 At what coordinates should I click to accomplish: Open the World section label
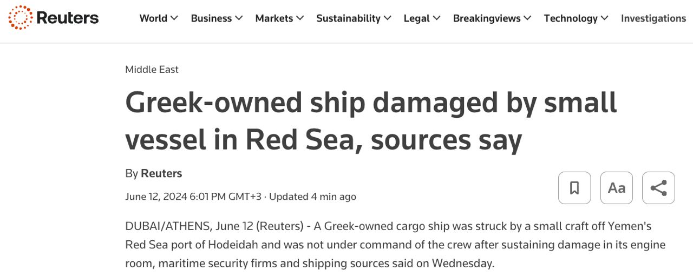point(153,18)
